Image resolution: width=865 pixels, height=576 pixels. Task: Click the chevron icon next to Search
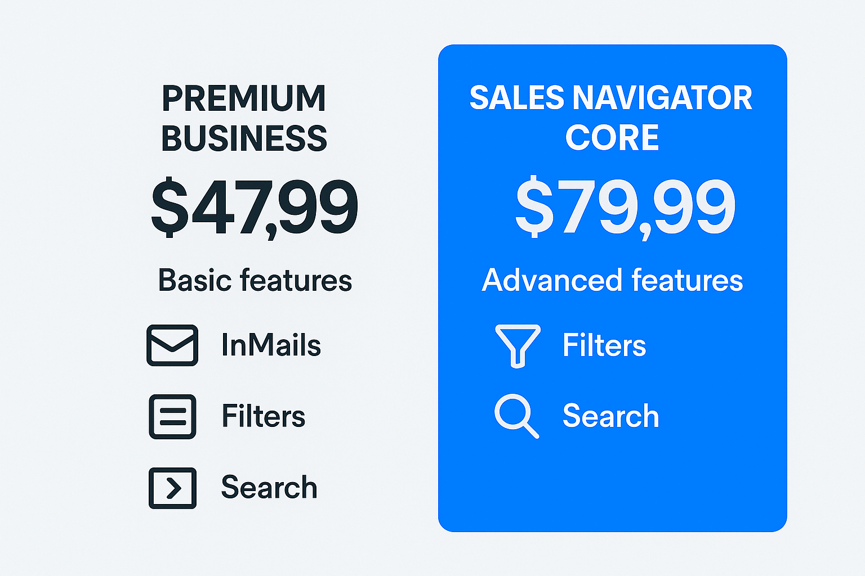pos(172,488)
